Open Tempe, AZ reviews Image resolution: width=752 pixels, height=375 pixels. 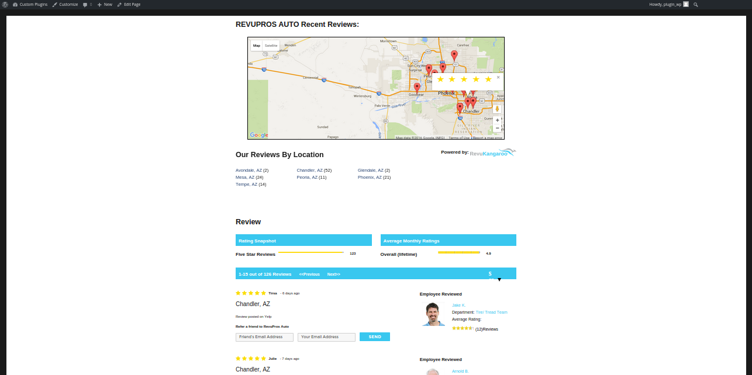pos(246,185)
